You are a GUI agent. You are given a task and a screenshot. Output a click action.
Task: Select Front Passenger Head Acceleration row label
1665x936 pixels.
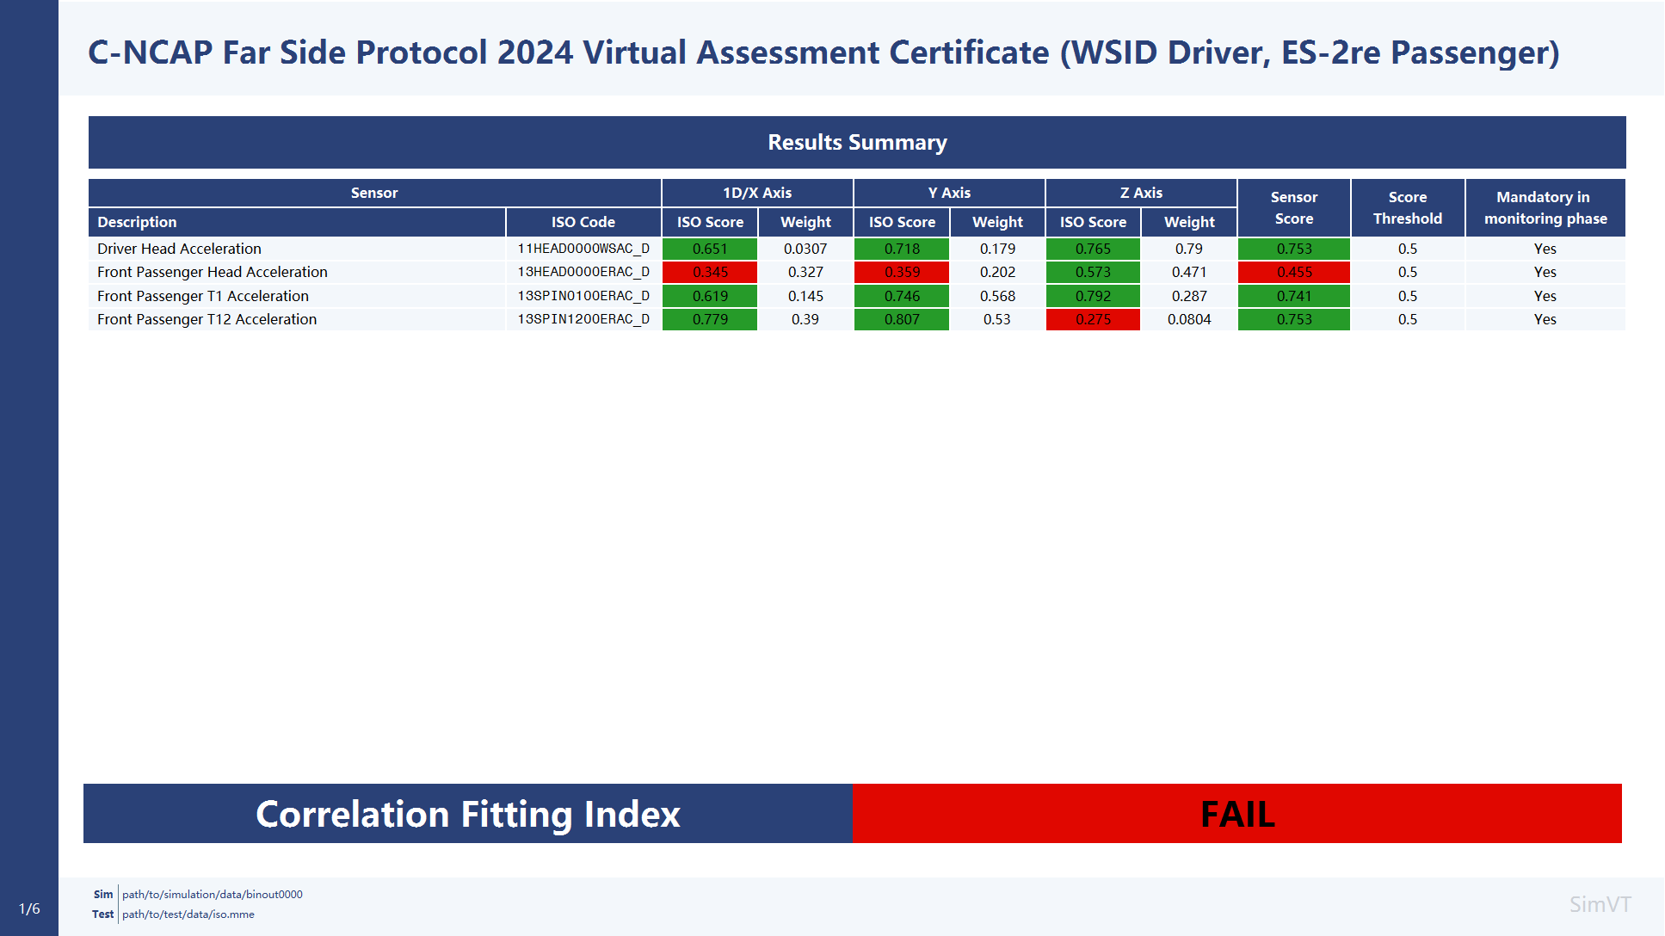(213, 272)
